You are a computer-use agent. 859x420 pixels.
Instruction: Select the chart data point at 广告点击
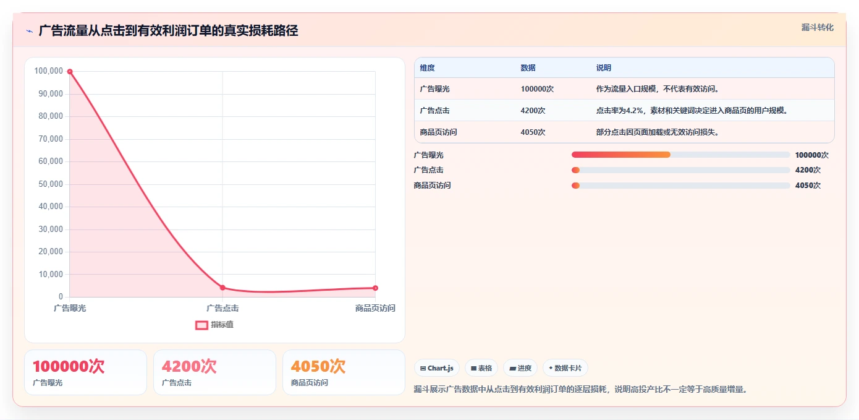(222, 288)
